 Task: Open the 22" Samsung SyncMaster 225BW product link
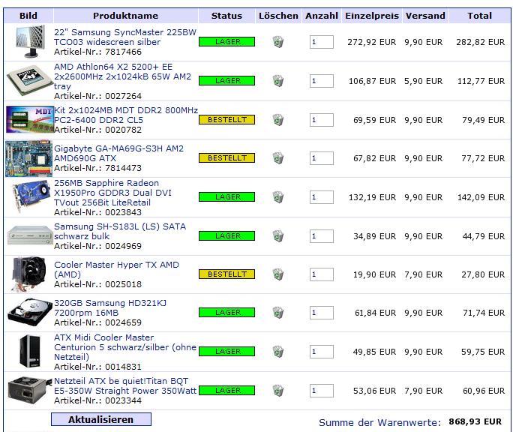point(125,37)
